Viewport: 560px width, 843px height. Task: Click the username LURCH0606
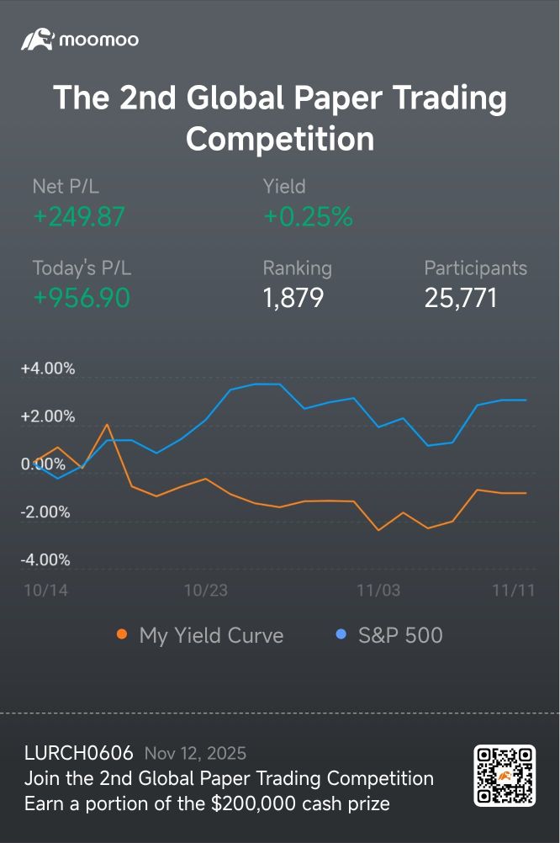79,753
